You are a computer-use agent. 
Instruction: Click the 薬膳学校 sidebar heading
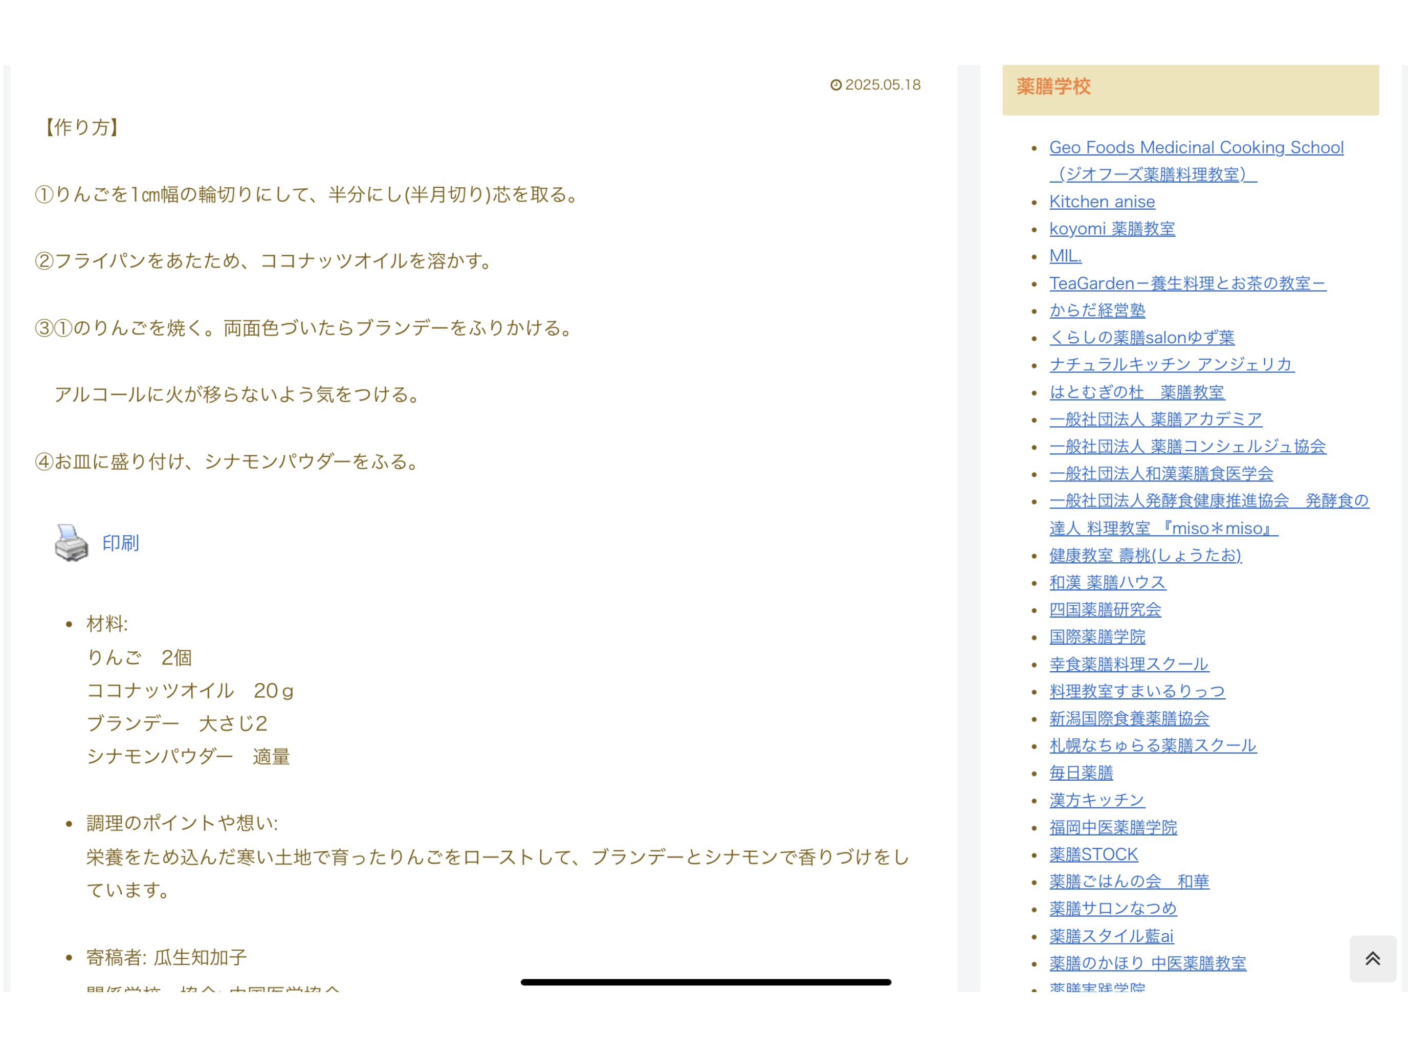click(1053, 86)
